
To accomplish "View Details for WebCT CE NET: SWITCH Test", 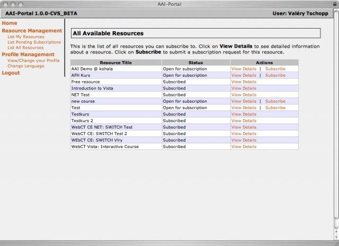I will pyautogui.click(x=244, y=127).
